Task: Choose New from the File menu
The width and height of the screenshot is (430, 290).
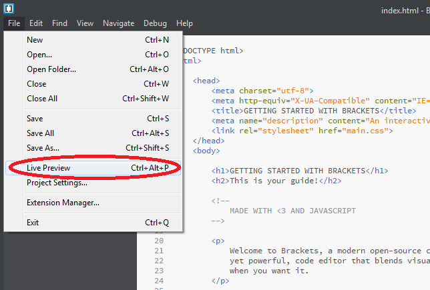Action: pyautogui.click(x=93, y=40)
